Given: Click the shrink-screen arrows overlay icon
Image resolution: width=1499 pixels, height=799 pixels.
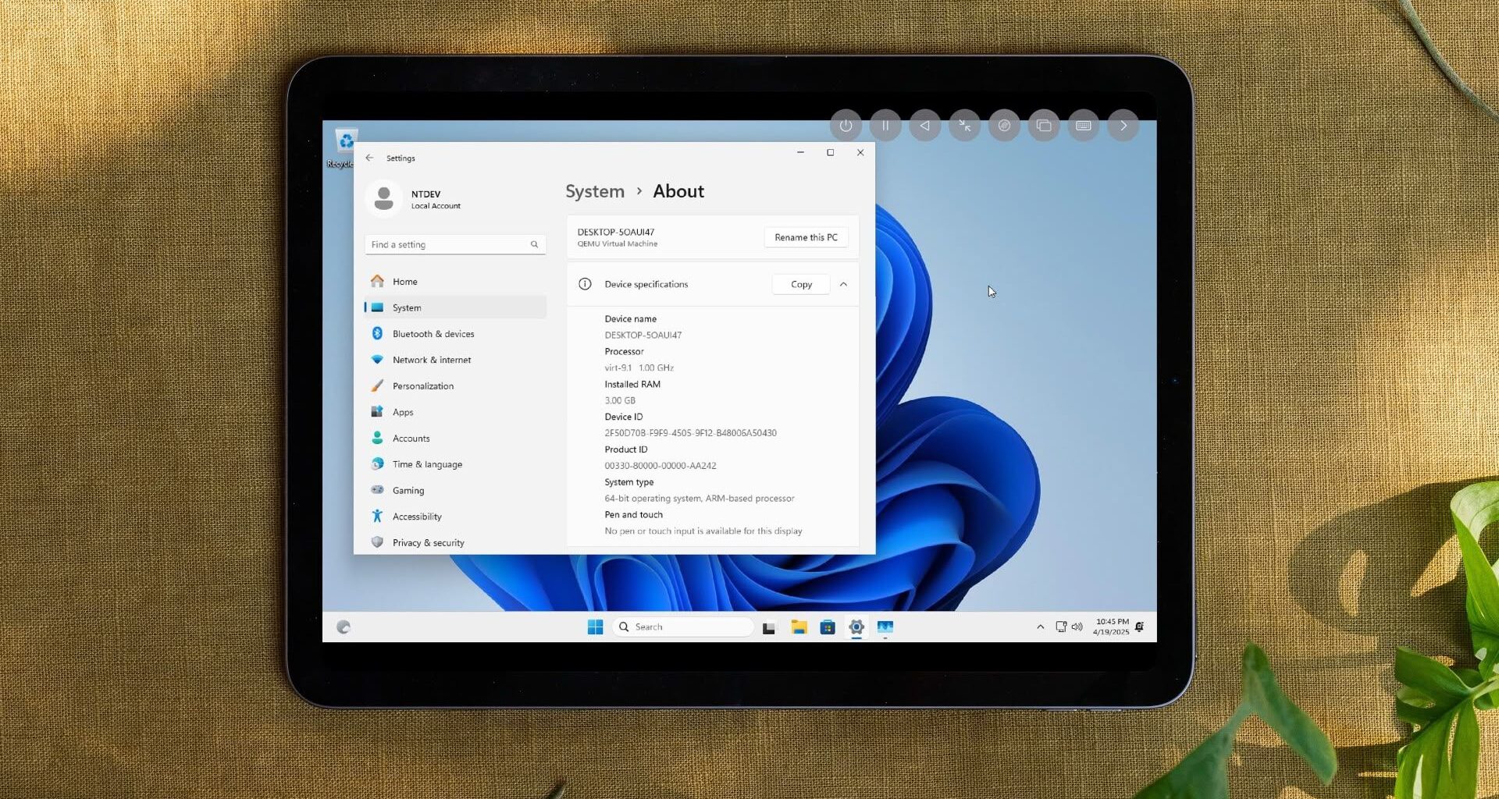Looking at the screenshot, I should (x=965, y=126).
